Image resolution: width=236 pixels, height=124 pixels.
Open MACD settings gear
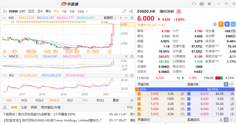132,56
